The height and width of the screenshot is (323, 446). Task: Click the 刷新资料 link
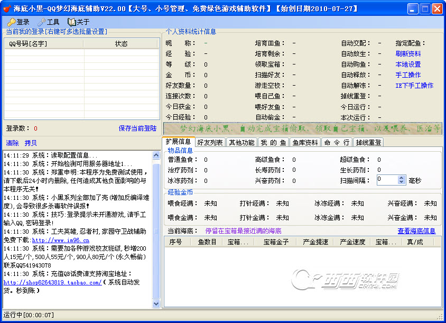pyautogui.click(x=408, y=54)
